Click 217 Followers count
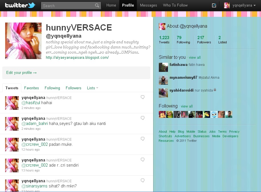Image resolution: width=261 pixels, height=192 pixels. pyautogui.click(x=204, y=40)
